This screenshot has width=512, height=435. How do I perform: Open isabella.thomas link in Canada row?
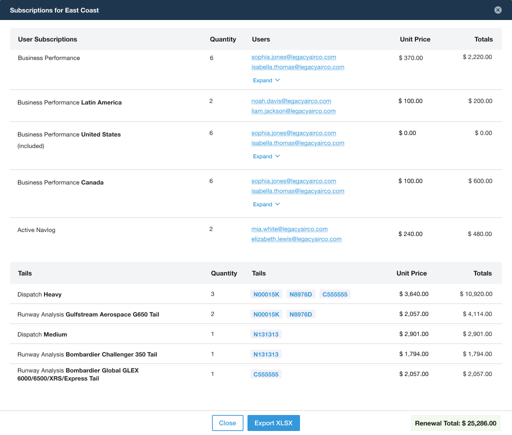pos(298,191)
